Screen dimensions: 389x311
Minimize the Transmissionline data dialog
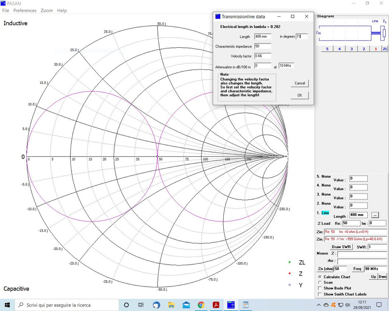[279, 16]
